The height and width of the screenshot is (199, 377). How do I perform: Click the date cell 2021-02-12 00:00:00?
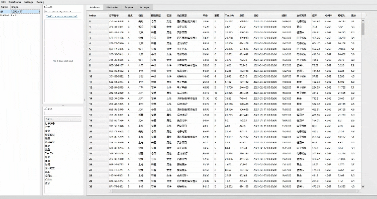coord(267,87)
